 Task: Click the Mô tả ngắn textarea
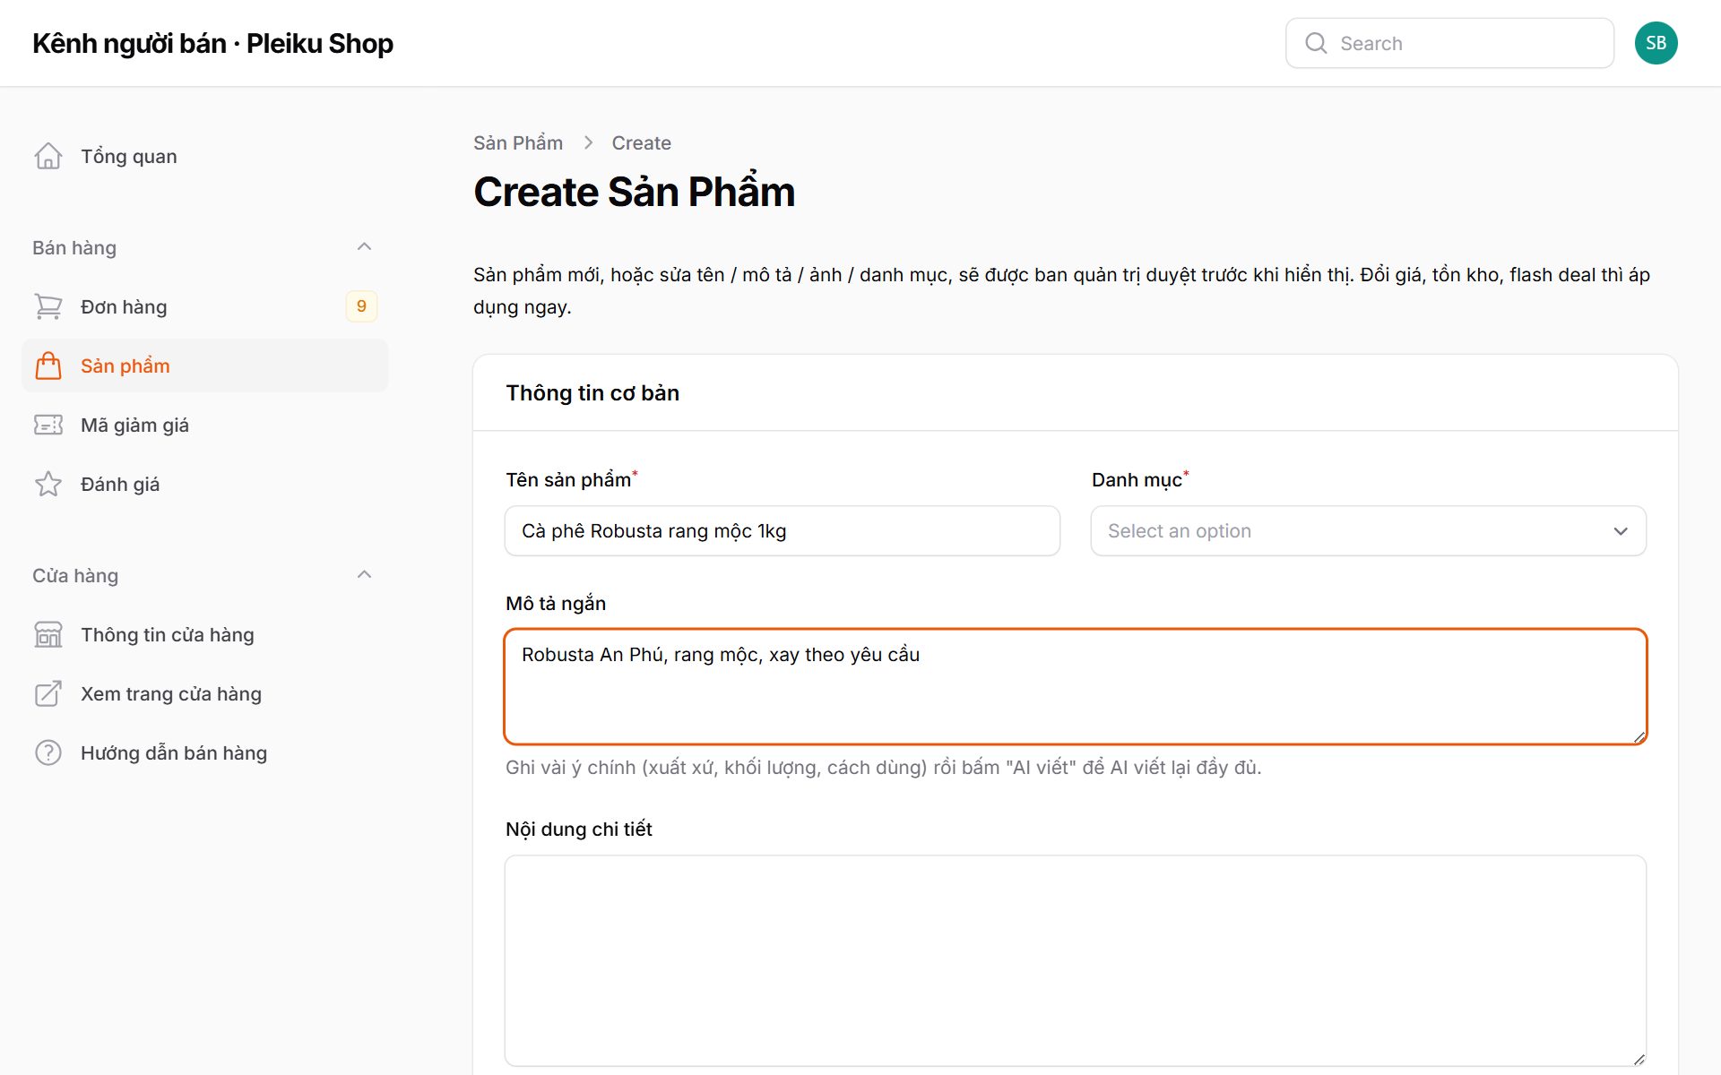pos(1076,686)
